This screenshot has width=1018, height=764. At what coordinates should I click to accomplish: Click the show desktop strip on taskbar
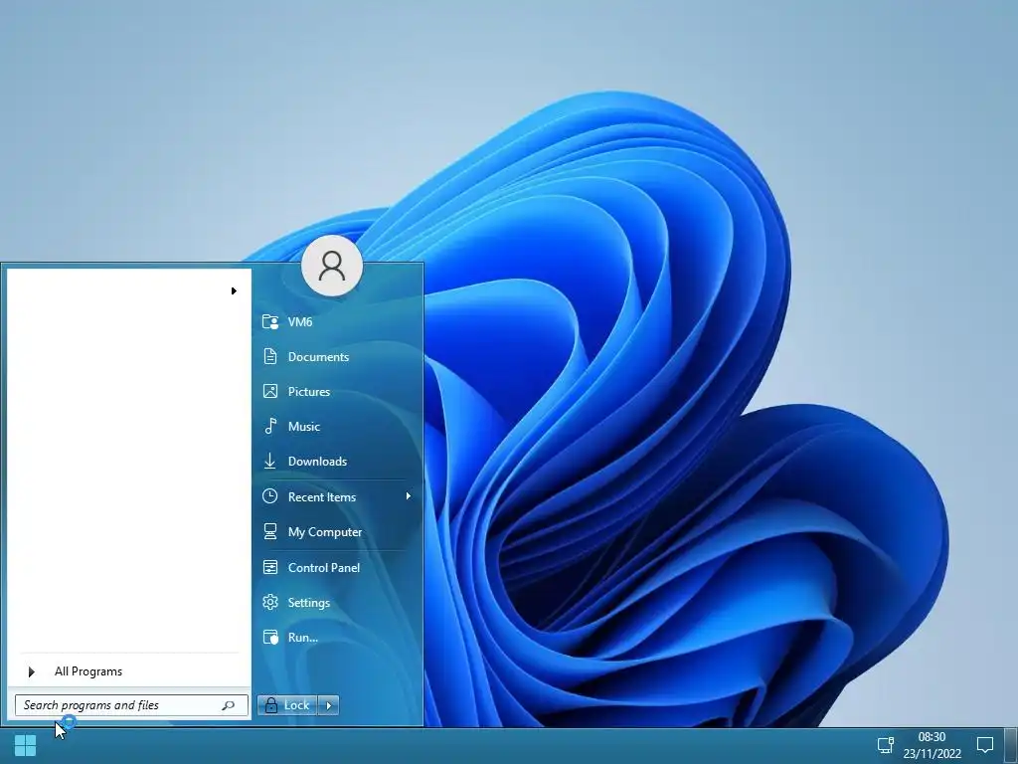[1011, 746]
